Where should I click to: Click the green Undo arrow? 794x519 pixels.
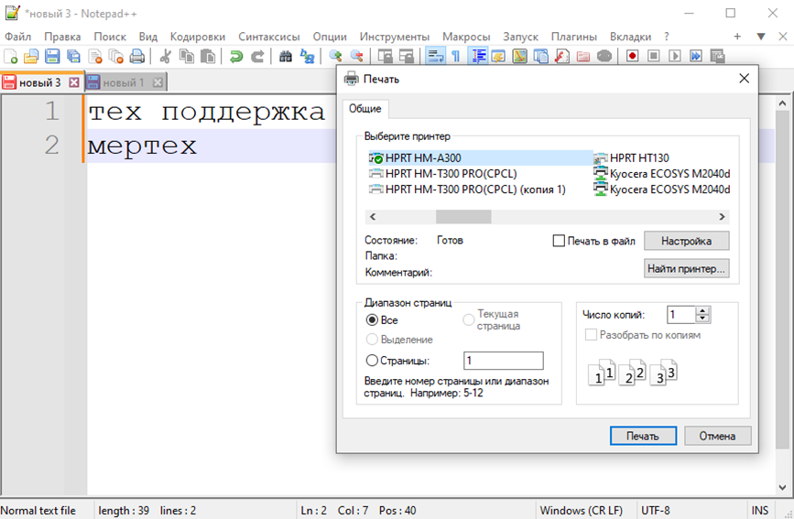pyautogui.click(x=236, y=56)
